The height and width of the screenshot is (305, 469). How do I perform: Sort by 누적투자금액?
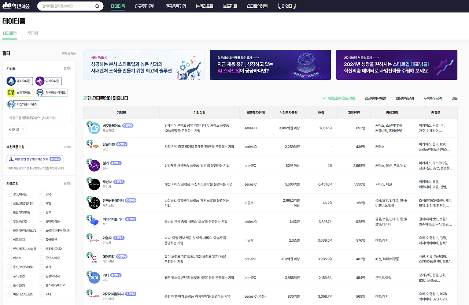[433, 98]
